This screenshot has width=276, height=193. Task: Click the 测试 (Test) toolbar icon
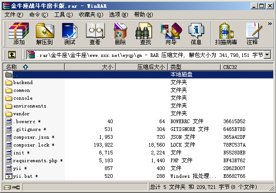[69, 34]
